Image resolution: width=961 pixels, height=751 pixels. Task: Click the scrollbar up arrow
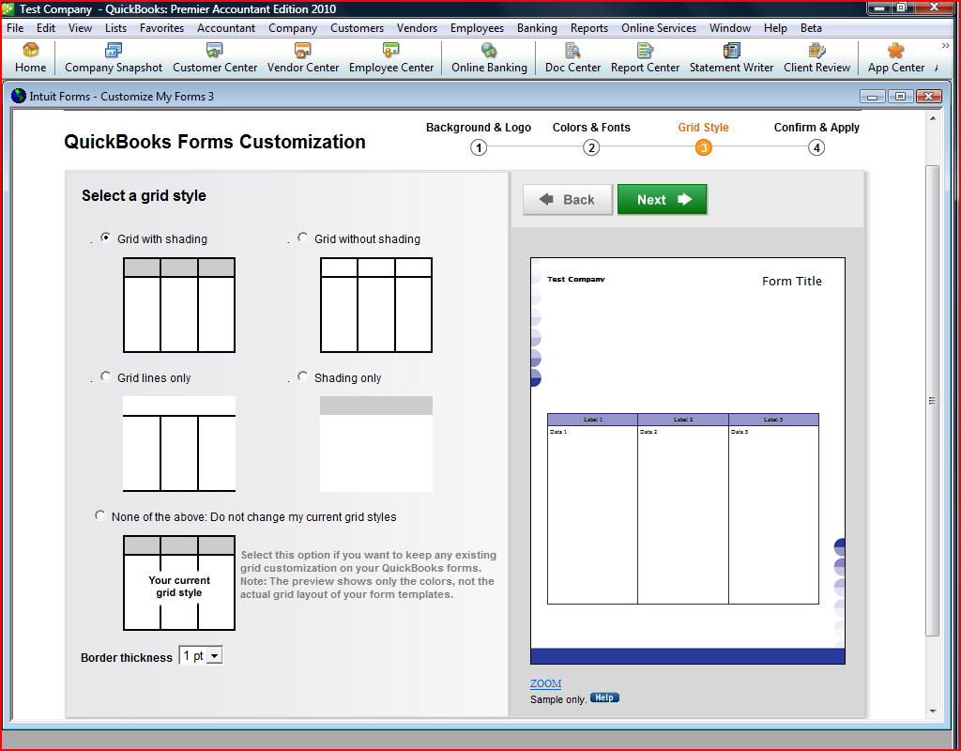click(932, 118)
